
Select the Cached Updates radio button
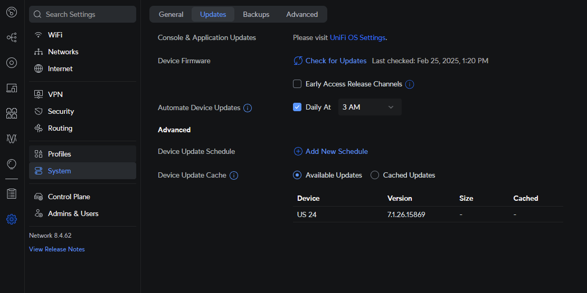tap(375, 175)
